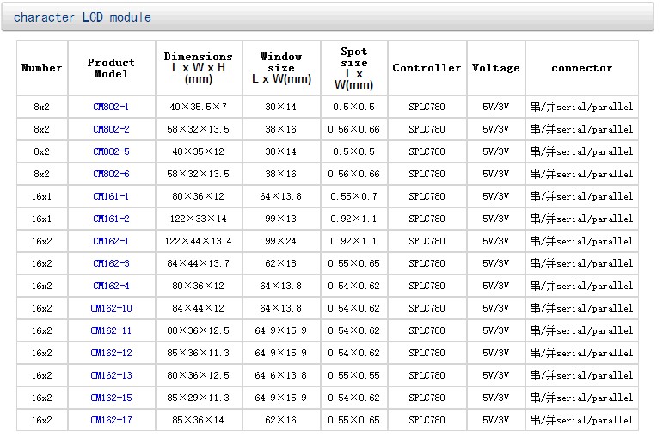663x438 pixels.
Task: Open the CM162-13 product page
Action: (111, 375)
